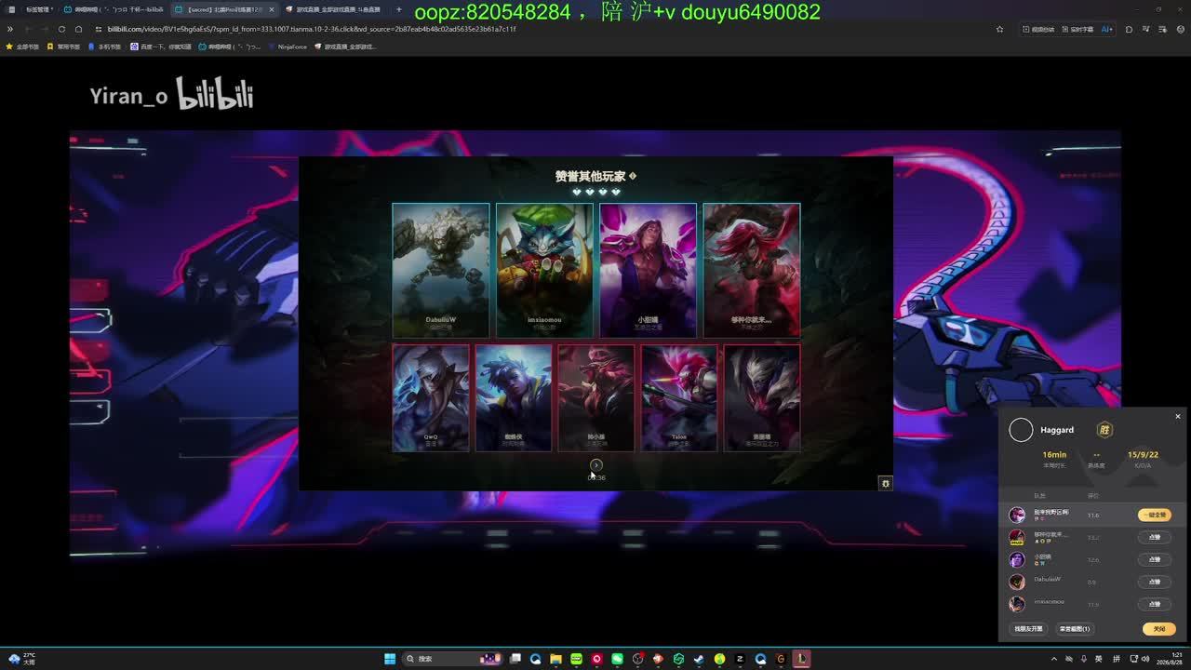Open the black Z app taskbar icon
This screenshot has width=1191, height=670.
pyautogui.click(x=740, y=659)
